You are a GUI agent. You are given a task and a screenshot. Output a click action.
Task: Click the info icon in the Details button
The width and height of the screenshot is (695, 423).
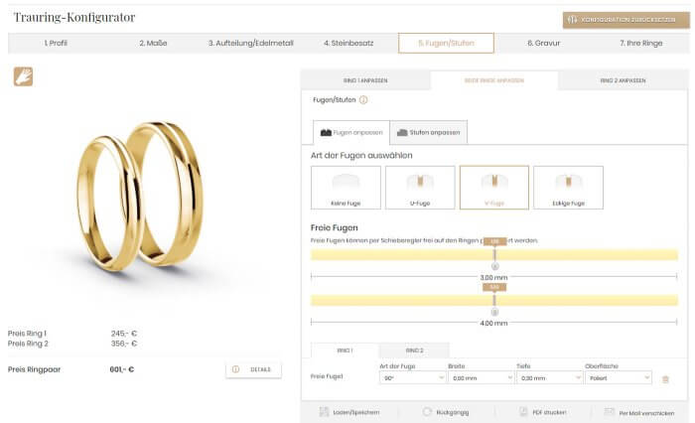[x=236, y=369]
